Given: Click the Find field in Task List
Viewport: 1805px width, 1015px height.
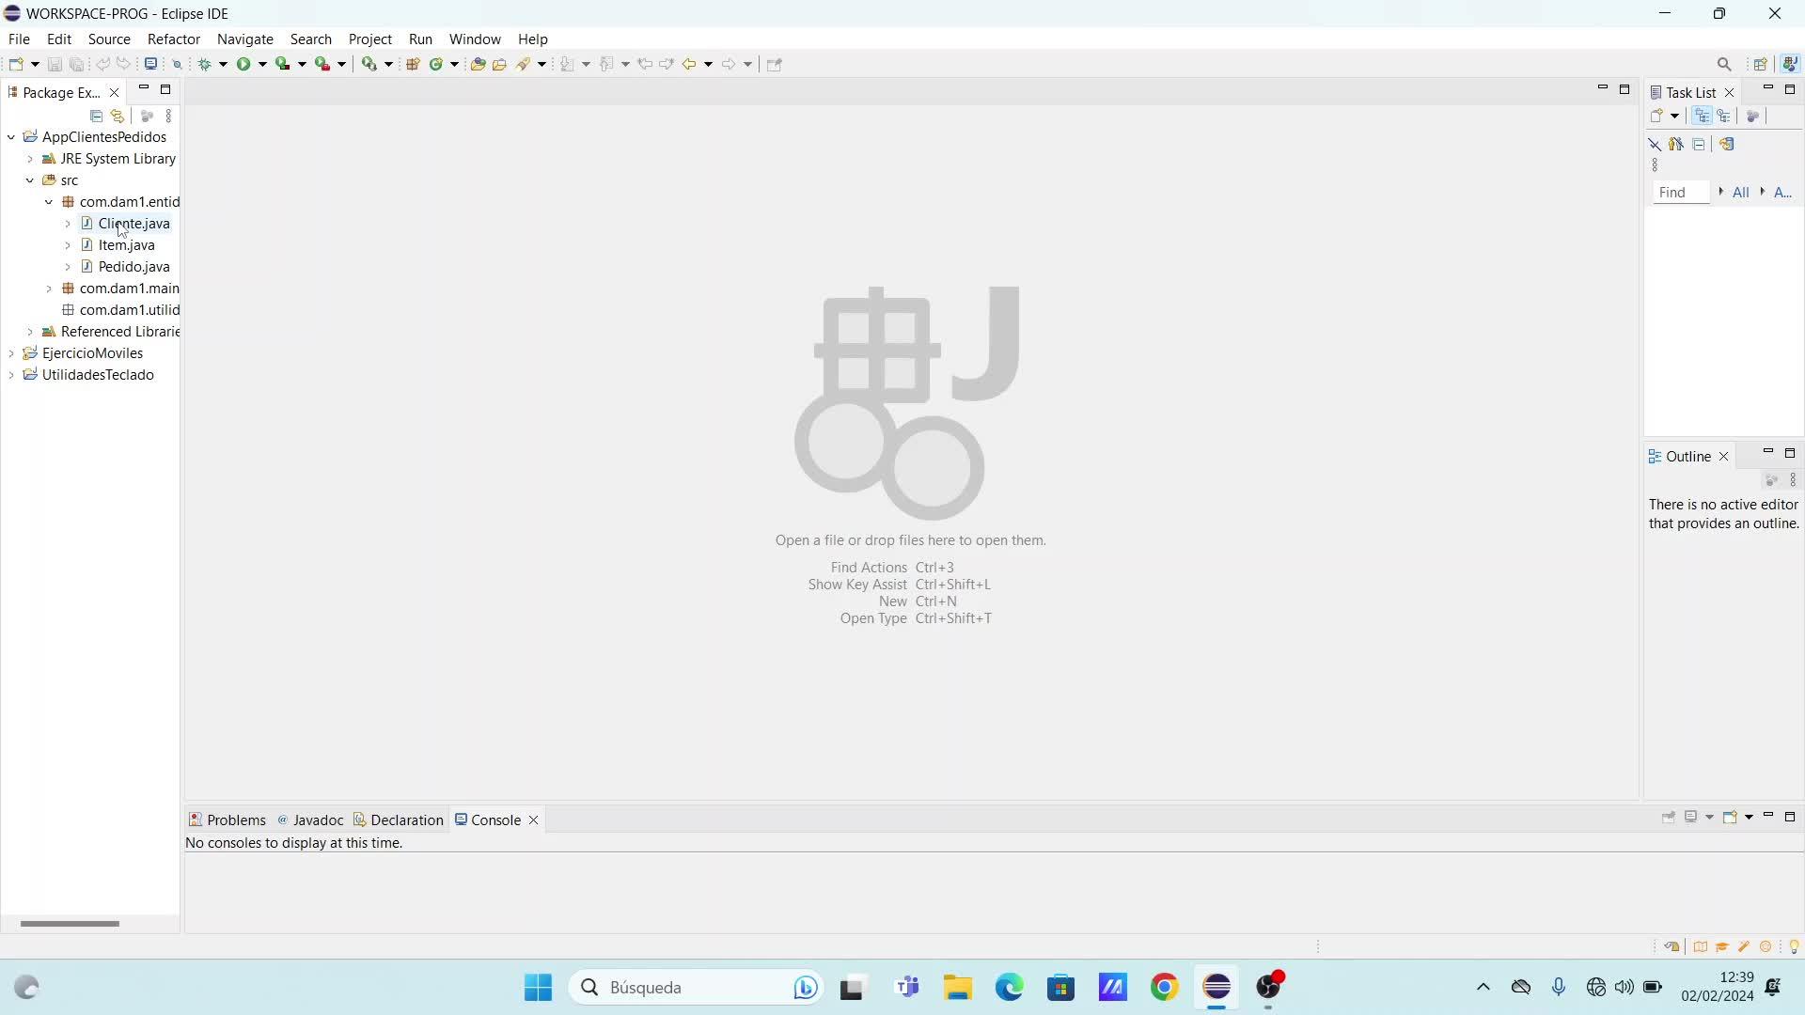Looking at the screenshot, I should 1679,192.
